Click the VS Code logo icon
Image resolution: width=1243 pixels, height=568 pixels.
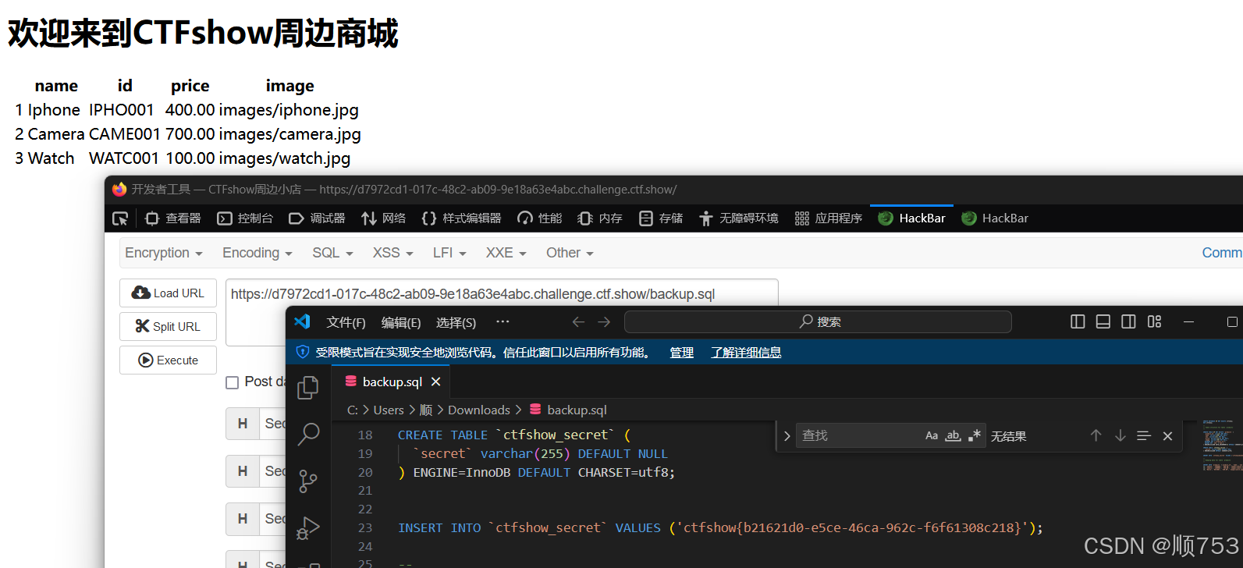(x=303, y=321)
